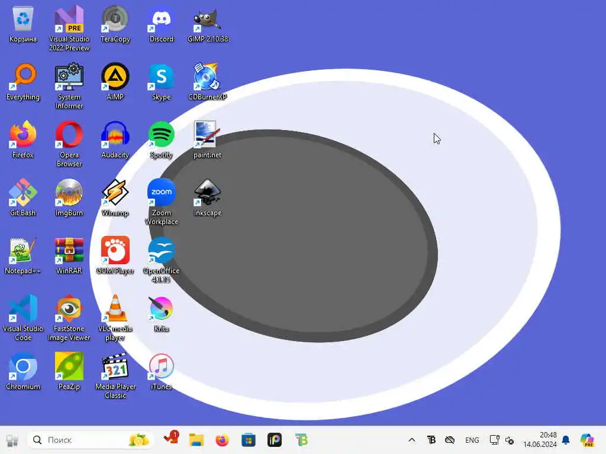The height and width of the screenshot is (454, 606).
Task: Click the WinRAR desktop shortcut
Action: tap(69, 255)
